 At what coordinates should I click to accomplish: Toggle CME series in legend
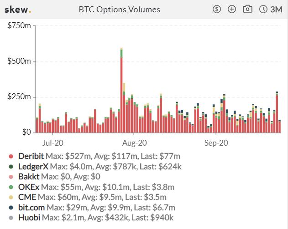coord(27,197)
